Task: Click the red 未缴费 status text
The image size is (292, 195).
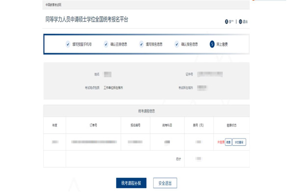Action: pos(221,142)
